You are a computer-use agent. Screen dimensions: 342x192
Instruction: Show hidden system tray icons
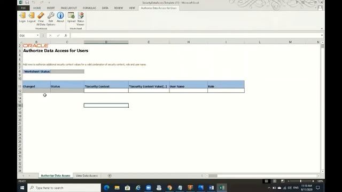pos(269,188)
